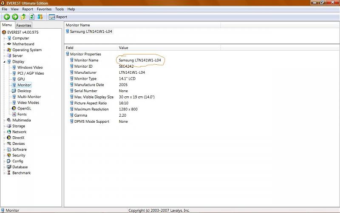The width and height of the screenshot is (340, 213).
Task: Switch to the Favorites tab
Action: coord(24,26)
